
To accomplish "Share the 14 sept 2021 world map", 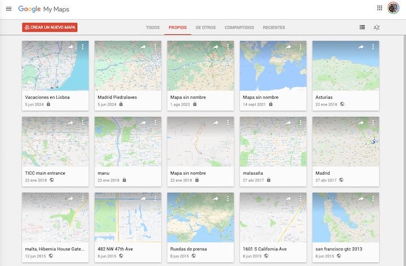I will tap(288, 47).
